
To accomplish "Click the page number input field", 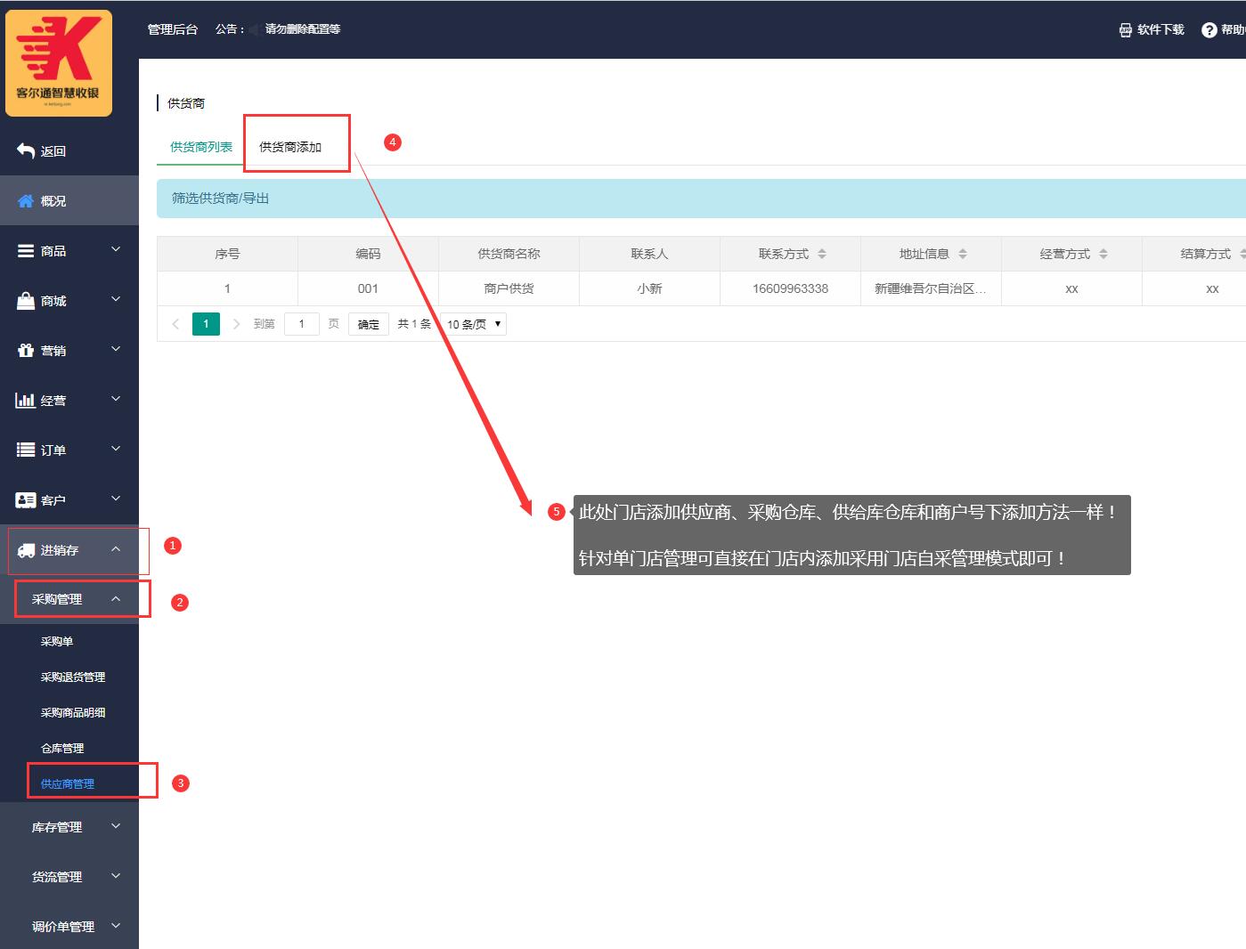I will tap(302, 324).
